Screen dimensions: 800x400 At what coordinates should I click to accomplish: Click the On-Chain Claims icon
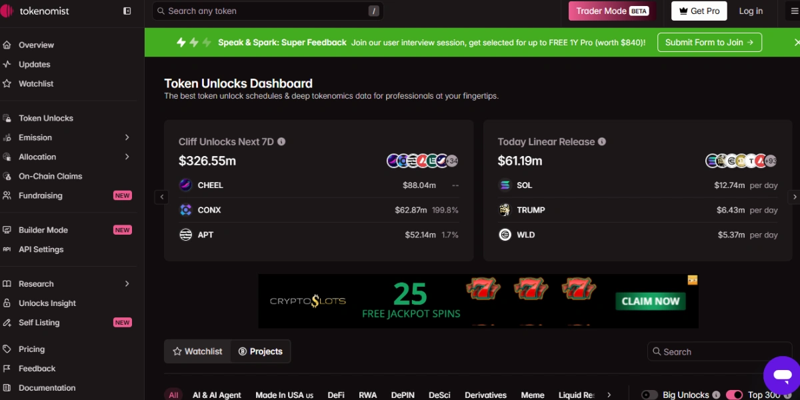[x=7, y=176]
